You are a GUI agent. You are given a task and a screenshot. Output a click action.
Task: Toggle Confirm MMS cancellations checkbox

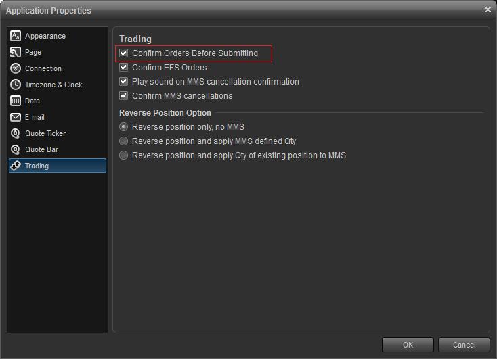(x=124, y=96)
